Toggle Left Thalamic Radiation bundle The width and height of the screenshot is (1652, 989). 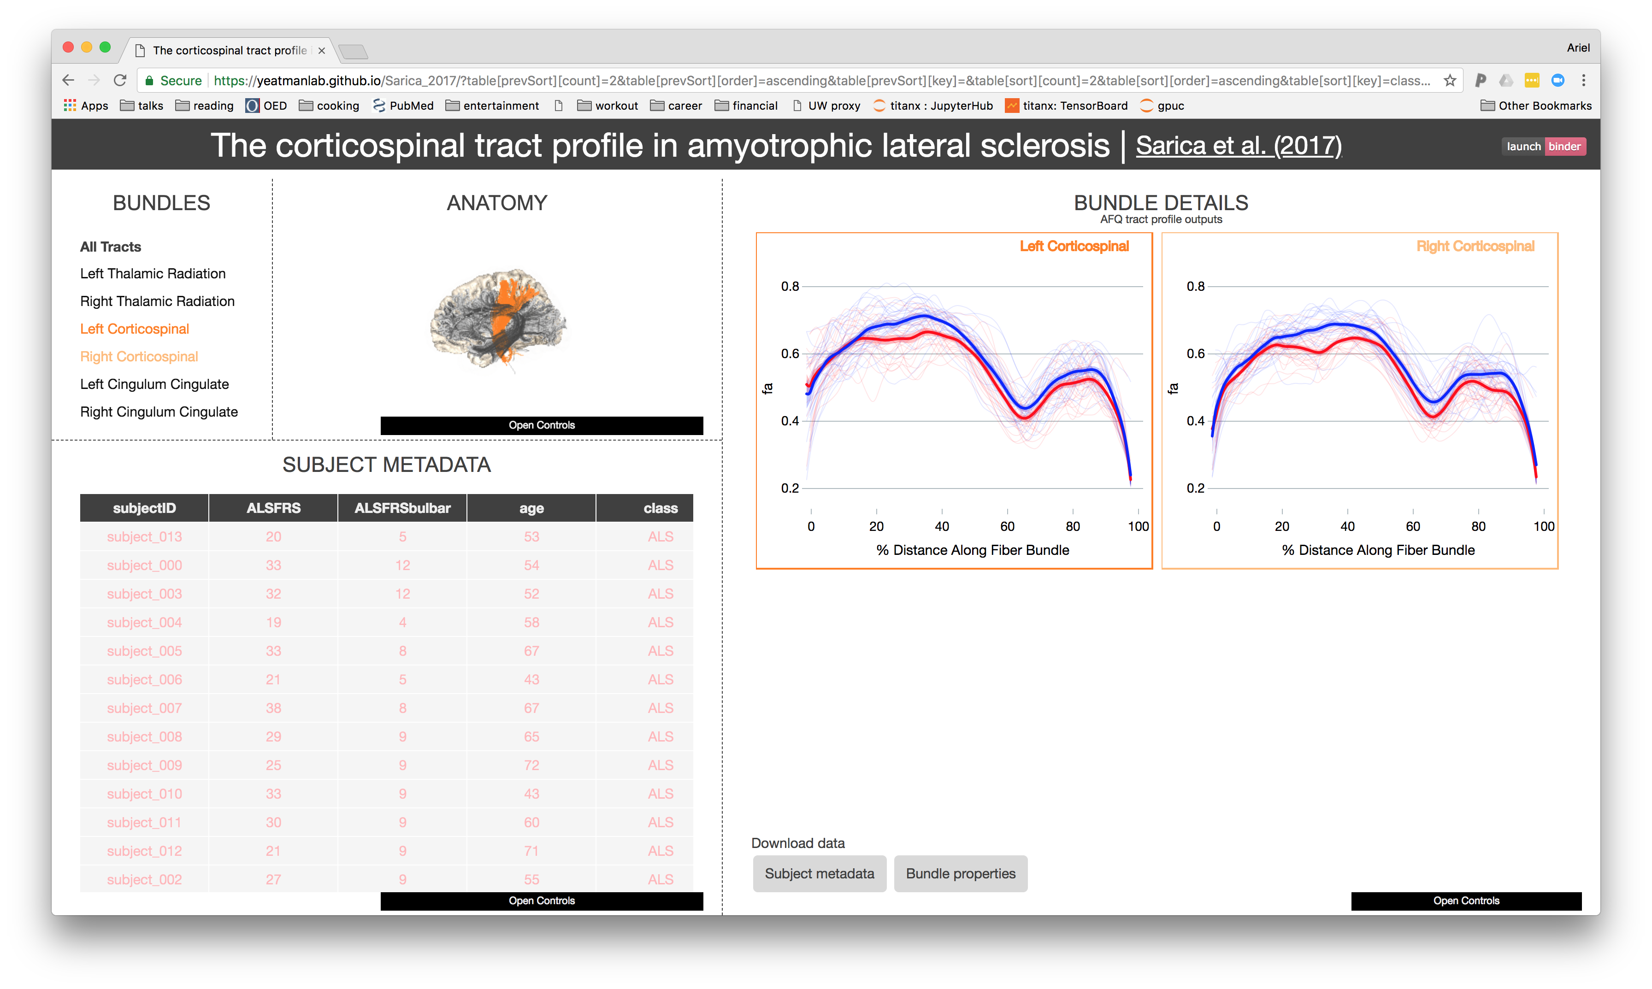coord(153,273)
